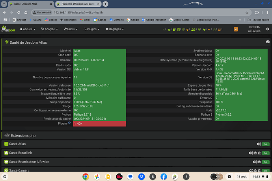Click Version Jeedom value 4.4.17
The height and width of the screenshot is (181, 272).
[x=220, y=65]
